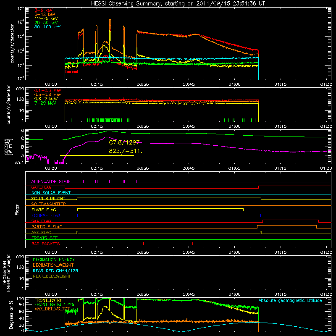The image size is (336, 336).
Task: Select the BAD_PACKETS flag label
Action: pyautogui.click(x=46, y=244)
